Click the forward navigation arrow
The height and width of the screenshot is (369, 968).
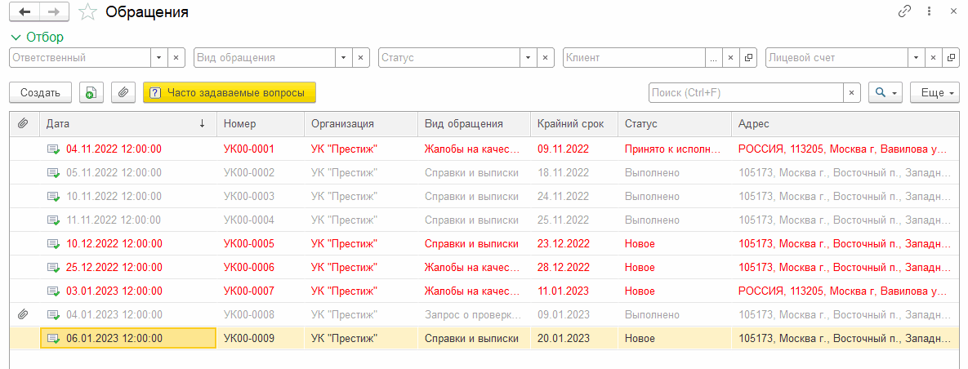[54, 12]
